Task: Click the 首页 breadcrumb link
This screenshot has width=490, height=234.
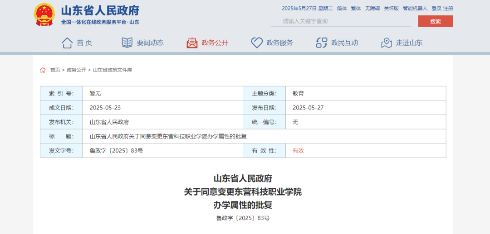Action: coord(55,70)
